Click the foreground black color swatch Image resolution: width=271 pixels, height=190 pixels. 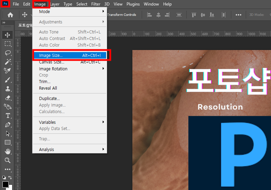click(x=5, y=184)
